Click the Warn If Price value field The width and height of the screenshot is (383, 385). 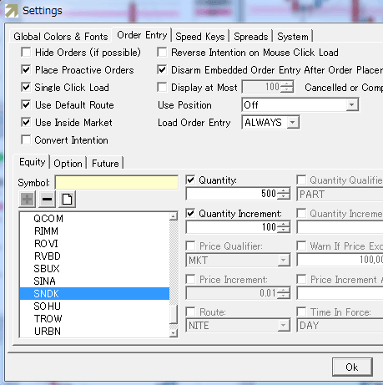[340, 260]
